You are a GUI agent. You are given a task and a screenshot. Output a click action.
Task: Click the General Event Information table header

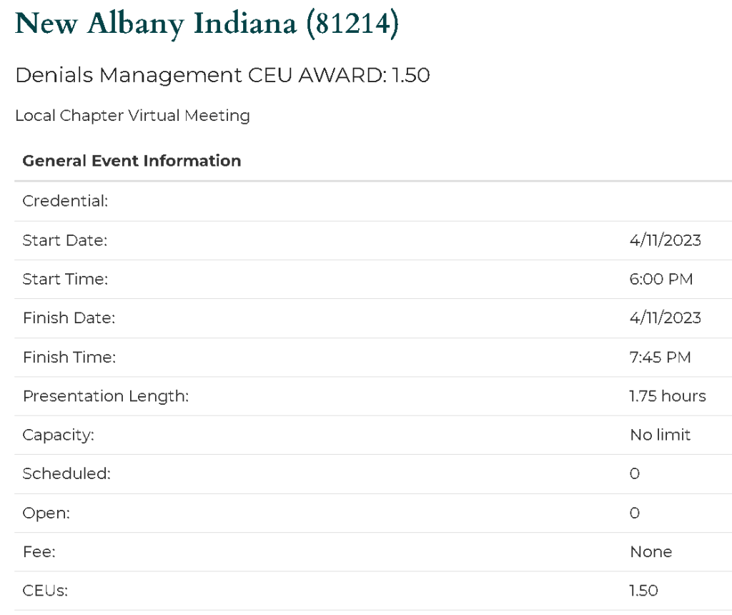click(x=132, y=161)
